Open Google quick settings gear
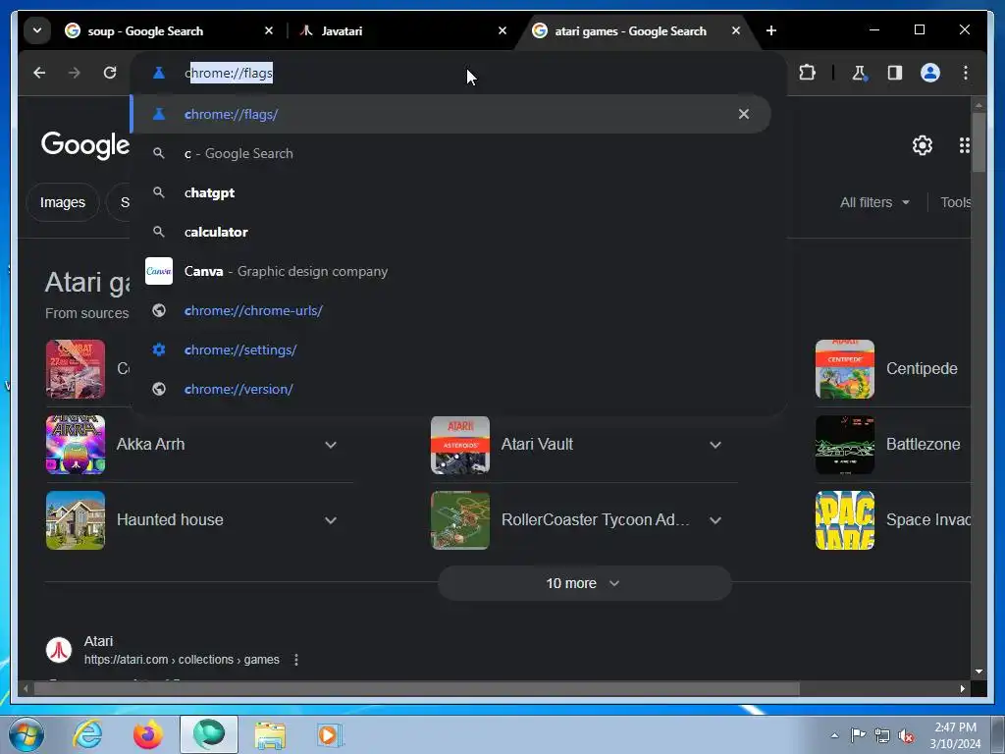 pyautogui.click(x=923, y=145)
